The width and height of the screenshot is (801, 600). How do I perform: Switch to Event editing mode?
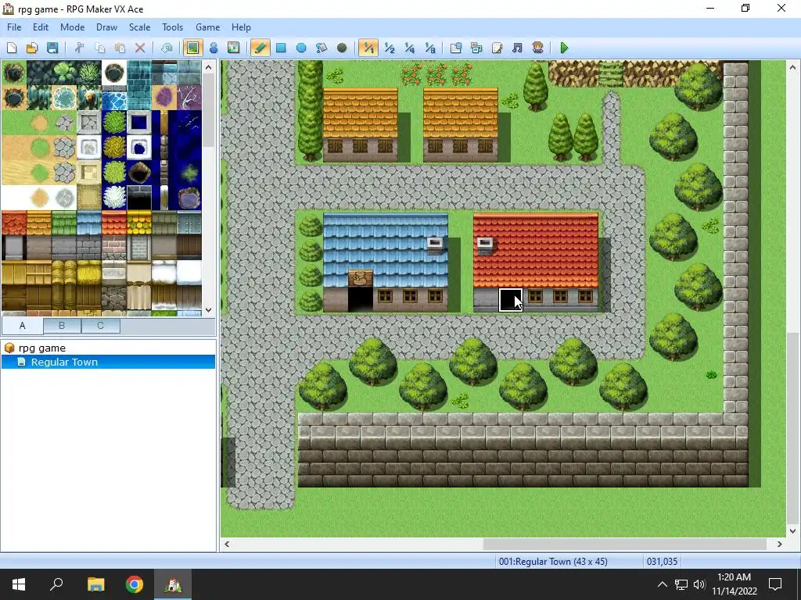coord(214,48)
